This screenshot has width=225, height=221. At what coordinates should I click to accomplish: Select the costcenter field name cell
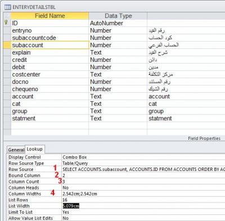pos(49,74)
